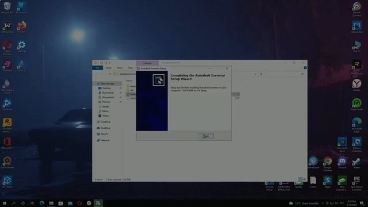This screenshot has width=368, height=207.
Task: Open the Solitaire Collection desktop shortcut
Action: pos(356,144)
